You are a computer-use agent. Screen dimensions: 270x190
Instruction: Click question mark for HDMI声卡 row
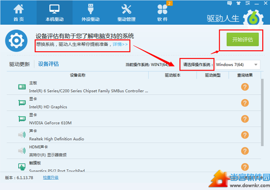tap(245, 151)
